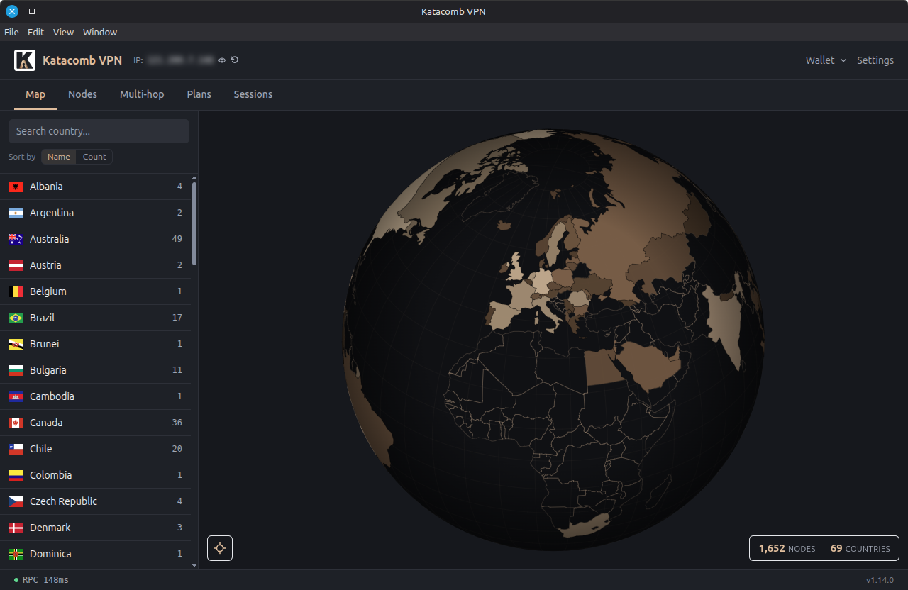908x590 pixels.
Task: Sort country list by Name
Action: (x=59, y=157)
